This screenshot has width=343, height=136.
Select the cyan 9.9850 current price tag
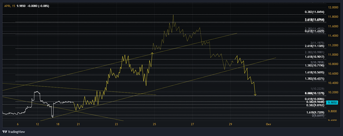coord(332,102)
